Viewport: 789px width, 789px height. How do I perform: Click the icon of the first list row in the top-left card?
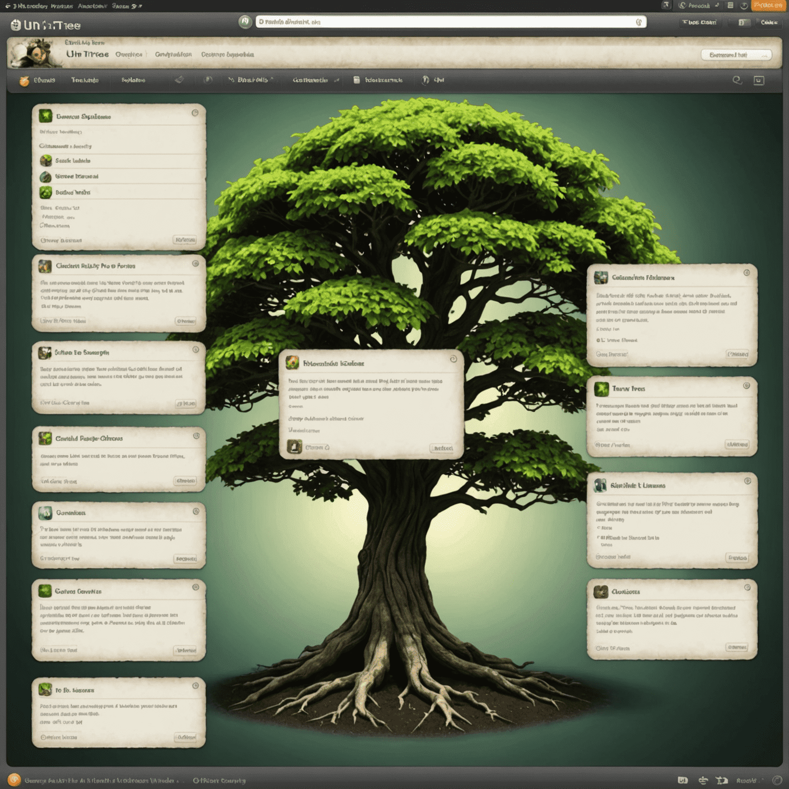pos(46,161)
